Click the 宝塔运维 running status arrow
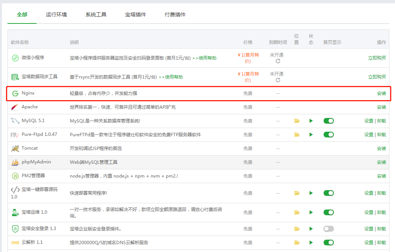This screenshot has height=252, width=395. (x=311, y=213)
